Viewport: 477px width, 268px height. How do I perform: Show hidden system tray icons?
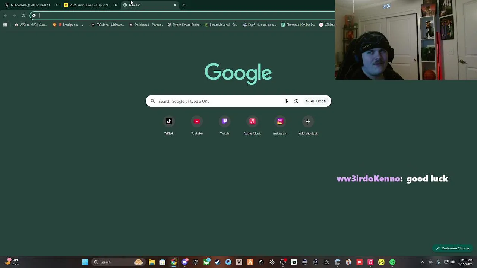click(423, 262)
